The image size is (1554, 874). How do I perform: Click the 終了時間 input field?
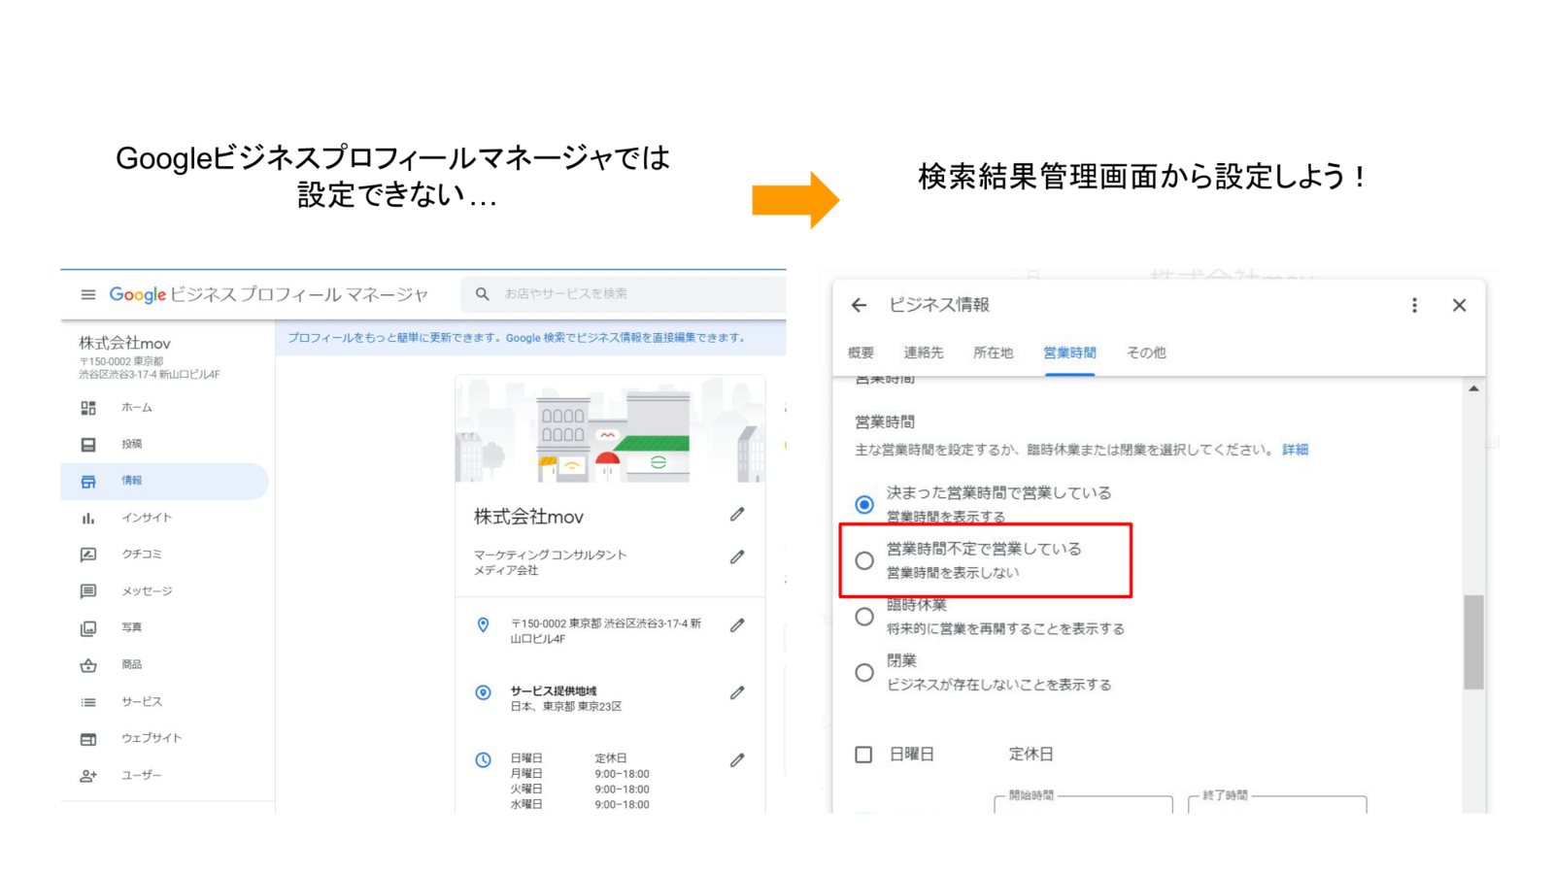1277,805
